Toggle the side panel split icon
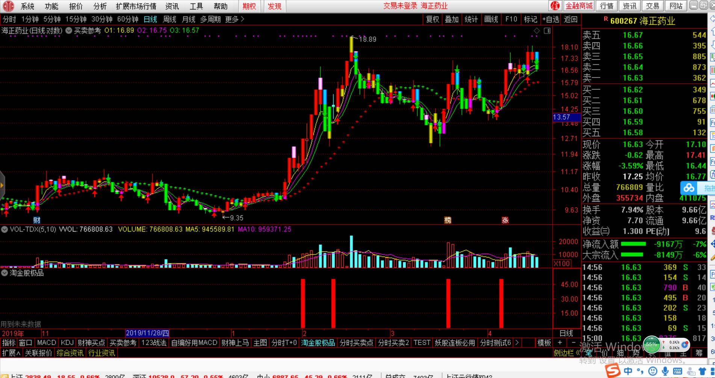Viewport: 715px width, 378px height. pos(547,30)
